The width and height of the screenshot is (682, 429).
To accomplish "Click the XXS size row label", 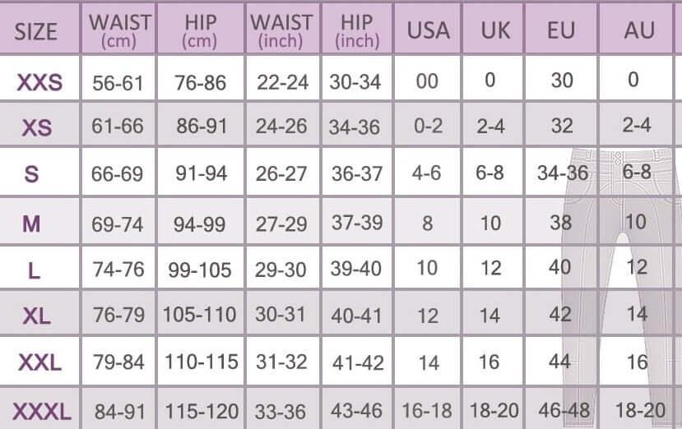I will click(40, 81).
